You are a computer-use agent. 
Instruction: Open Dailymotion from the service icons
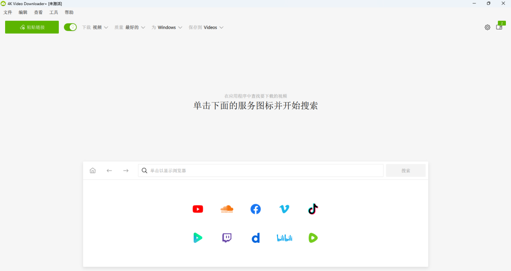255,238
